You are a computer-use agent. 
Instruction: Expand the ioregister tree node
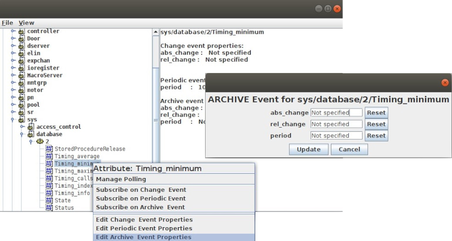coord(13,68)
